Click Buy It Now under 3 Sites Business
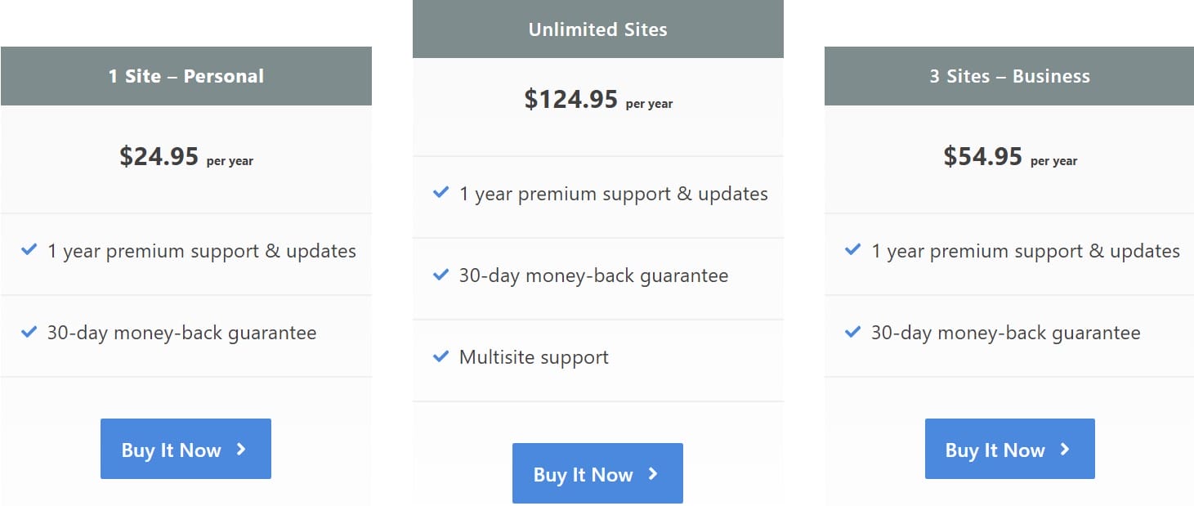 1009,449
